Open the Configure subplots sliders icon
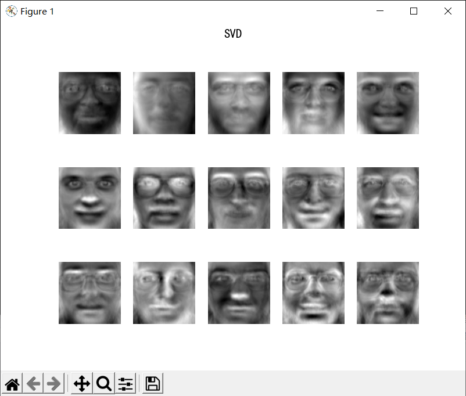Screen dimensions: 466x396 tap(126, 384)
